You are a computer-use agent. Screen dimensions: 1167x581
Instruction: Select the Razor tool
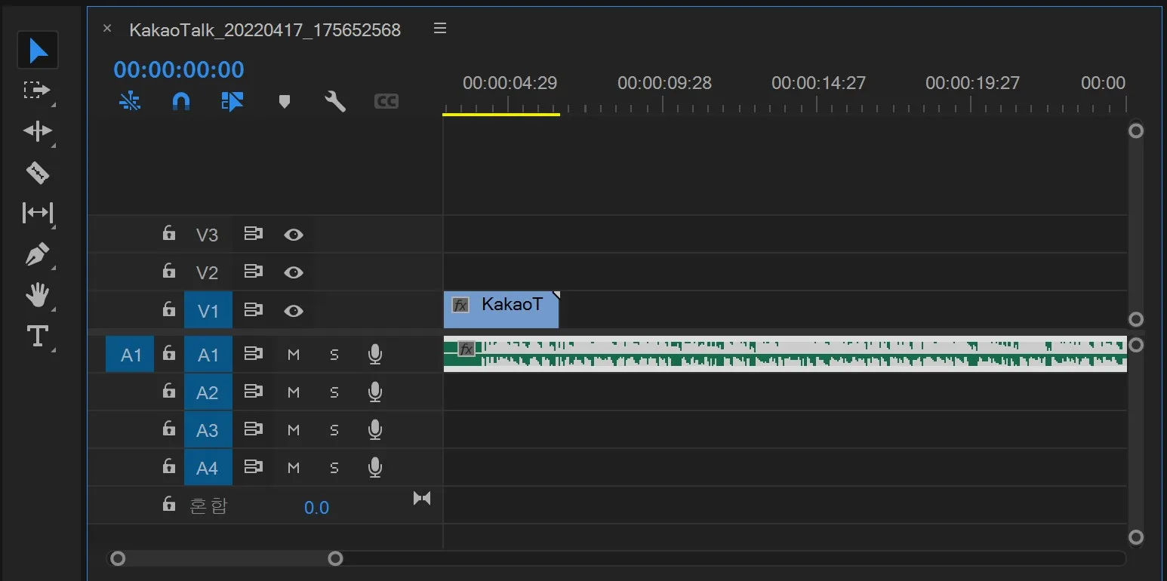[x=37, y=173]
